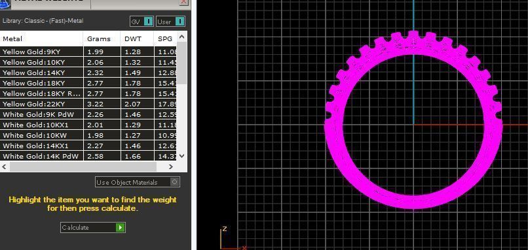Screen dimensions: 528x250
Task: Click the metal list scroll up arrow
Action: [x=182, y=37]
